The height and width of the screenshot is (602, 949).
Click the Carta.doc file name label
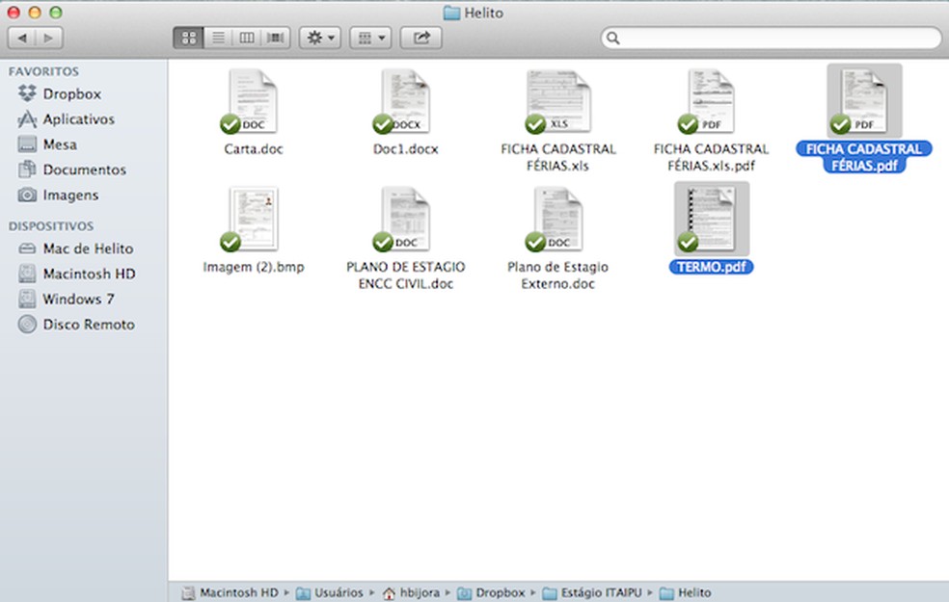click(x=254, y=148)
